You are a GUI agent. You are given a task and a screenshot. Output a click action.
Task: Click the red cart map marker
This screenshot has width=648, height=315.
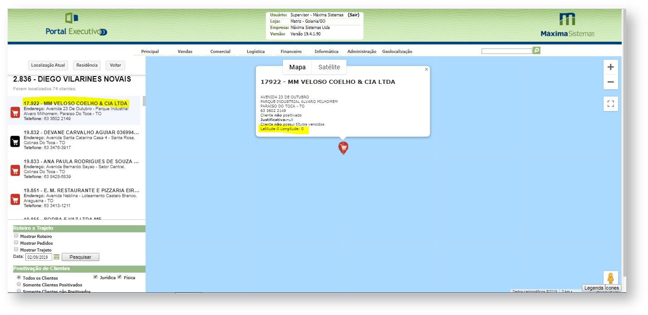tap(343, 147)
